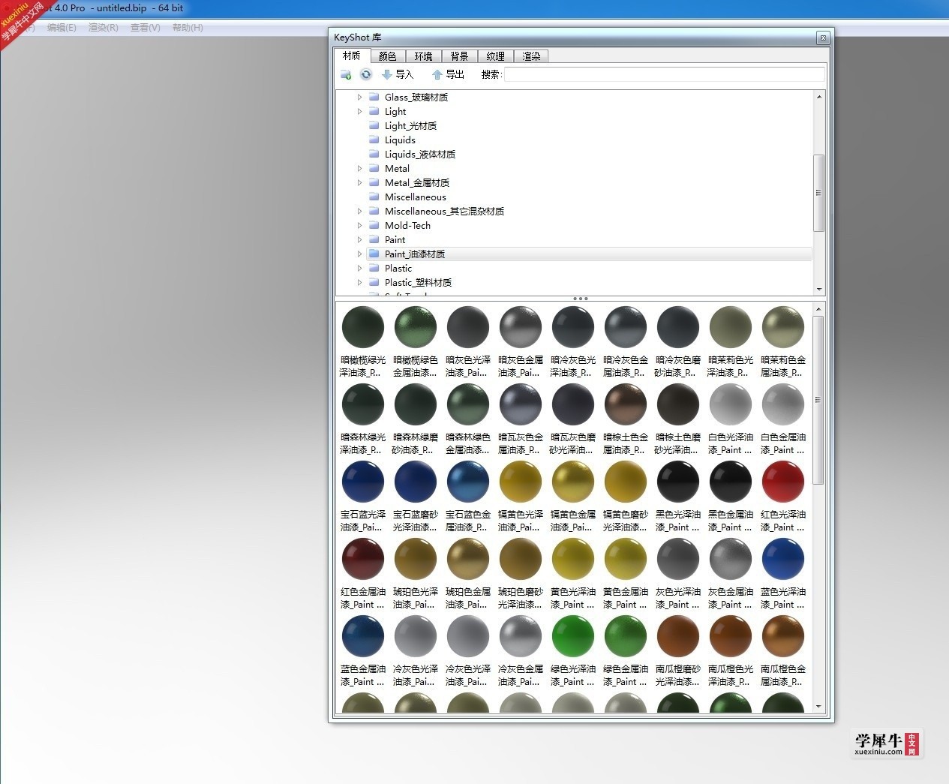
Task: Click the 导入 import button
Action: pyautogui.click(x=398, y=74)
